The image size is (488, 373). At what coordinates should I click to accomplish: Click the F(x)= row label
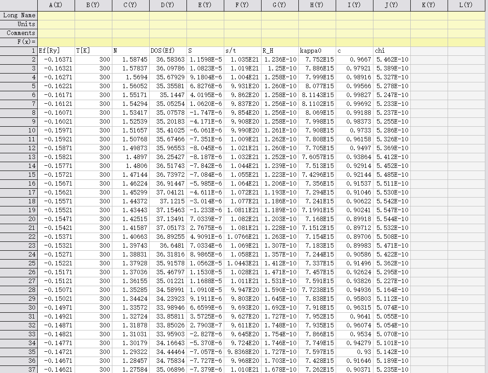click(x=19, y=42)
